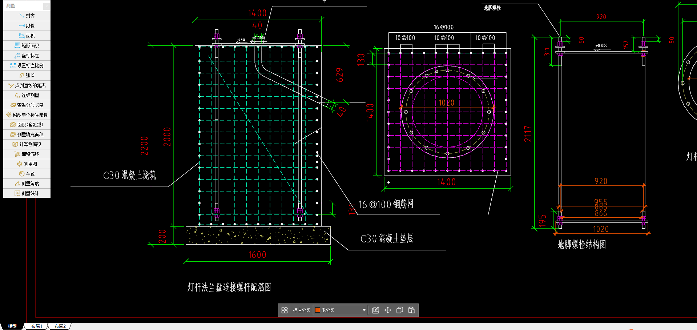The height and width of the screenshot is (330, 697).
Task: Open 测量统计 measurement statistics
Action: (x=27, y=193)
